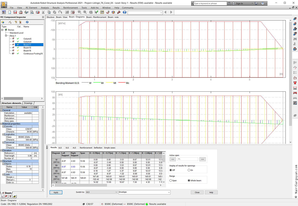The width and height of the screenshot is (298, 206).
Task: Open the Analysis menu
Action: (x=45, y=8)
